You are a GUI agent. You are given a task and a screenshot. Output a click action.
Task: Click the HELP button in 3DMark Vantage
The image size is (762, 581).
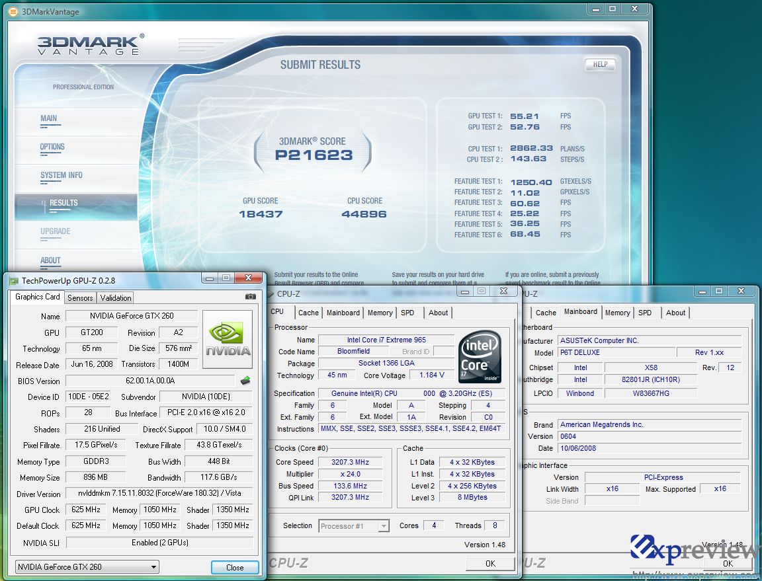(600, 64)
